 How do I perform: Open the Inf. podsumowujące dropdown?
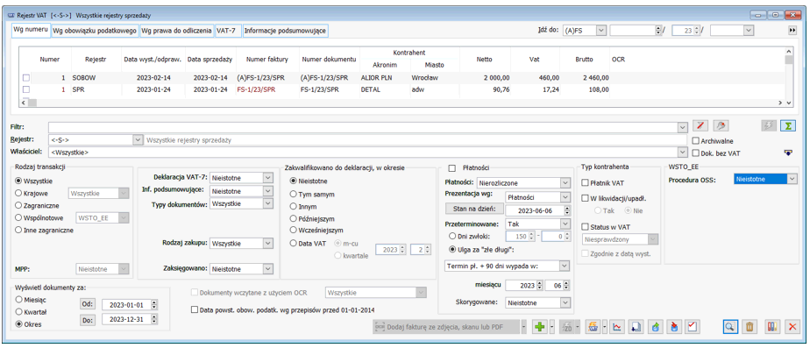point(267,191)
